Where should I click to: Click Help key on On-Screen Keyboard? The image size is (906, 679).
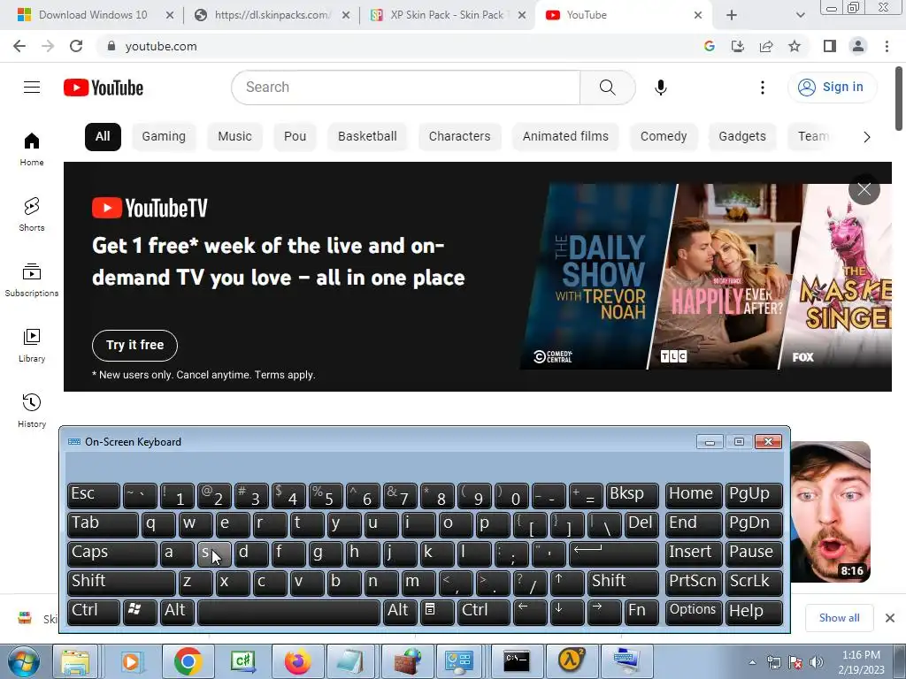point(754,612)
